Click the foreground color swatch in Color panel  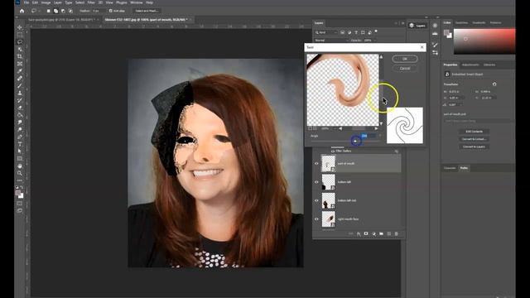(446, 32)
